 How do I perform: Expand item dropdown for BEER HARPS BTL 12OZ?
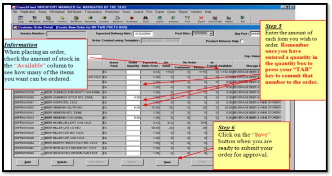tap(42, 103)
